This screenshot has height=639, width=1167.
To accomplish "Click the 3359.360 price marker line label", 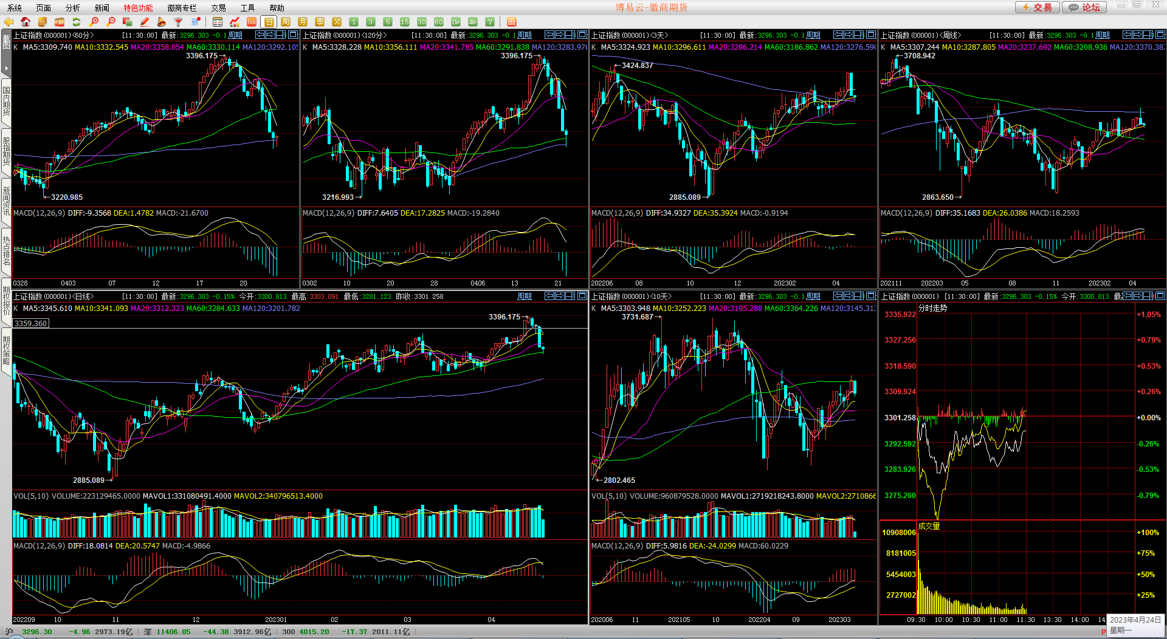I will [30, 323].
